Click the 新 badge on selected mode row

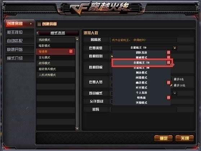tap(71, 52)
